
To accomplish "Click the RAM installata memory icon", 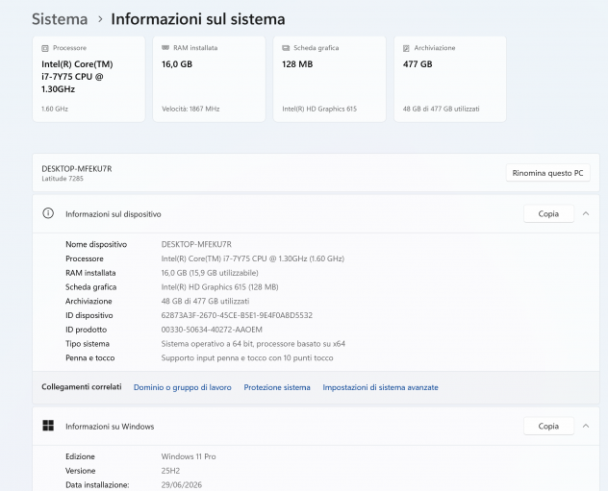I will pos(165,48).
